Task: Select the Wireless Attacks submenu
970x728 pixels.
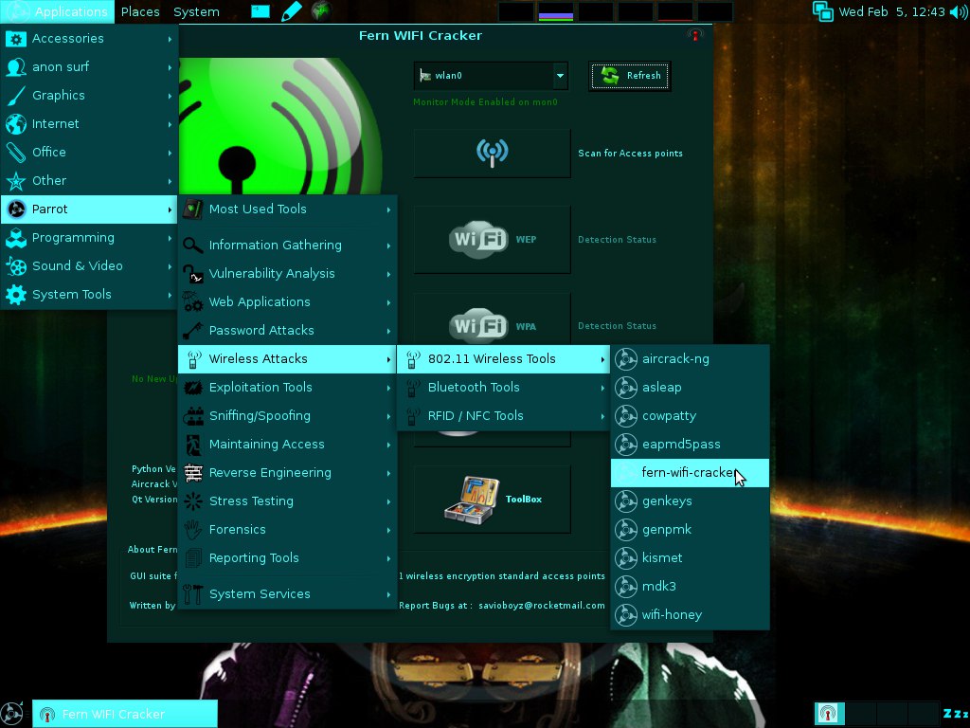Action: [x=288, y=359]
